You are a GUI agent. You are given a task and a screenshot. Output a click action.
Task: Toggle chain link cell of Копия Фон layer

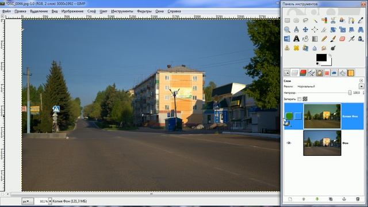coord(298,116)
